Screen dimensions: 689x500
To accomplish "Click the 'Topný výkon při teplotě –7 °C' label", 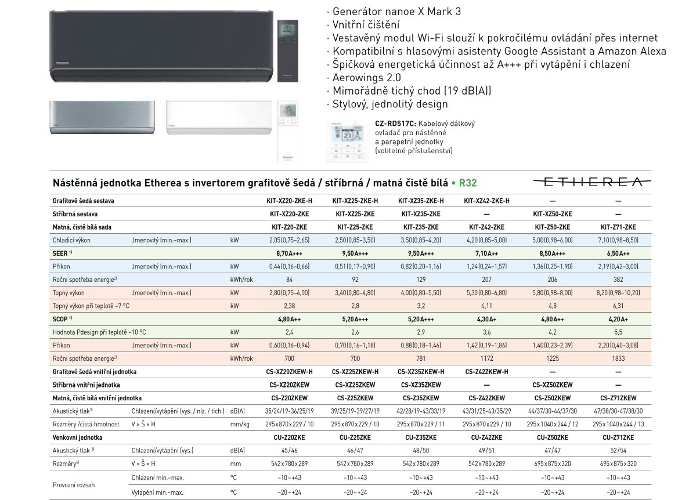I will click(91, 306).
